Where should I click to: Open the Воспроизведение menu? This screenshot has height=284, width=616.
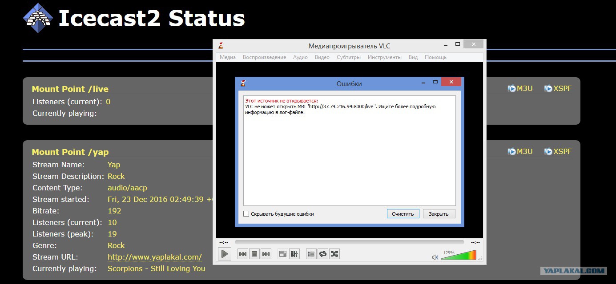(264, 57)
